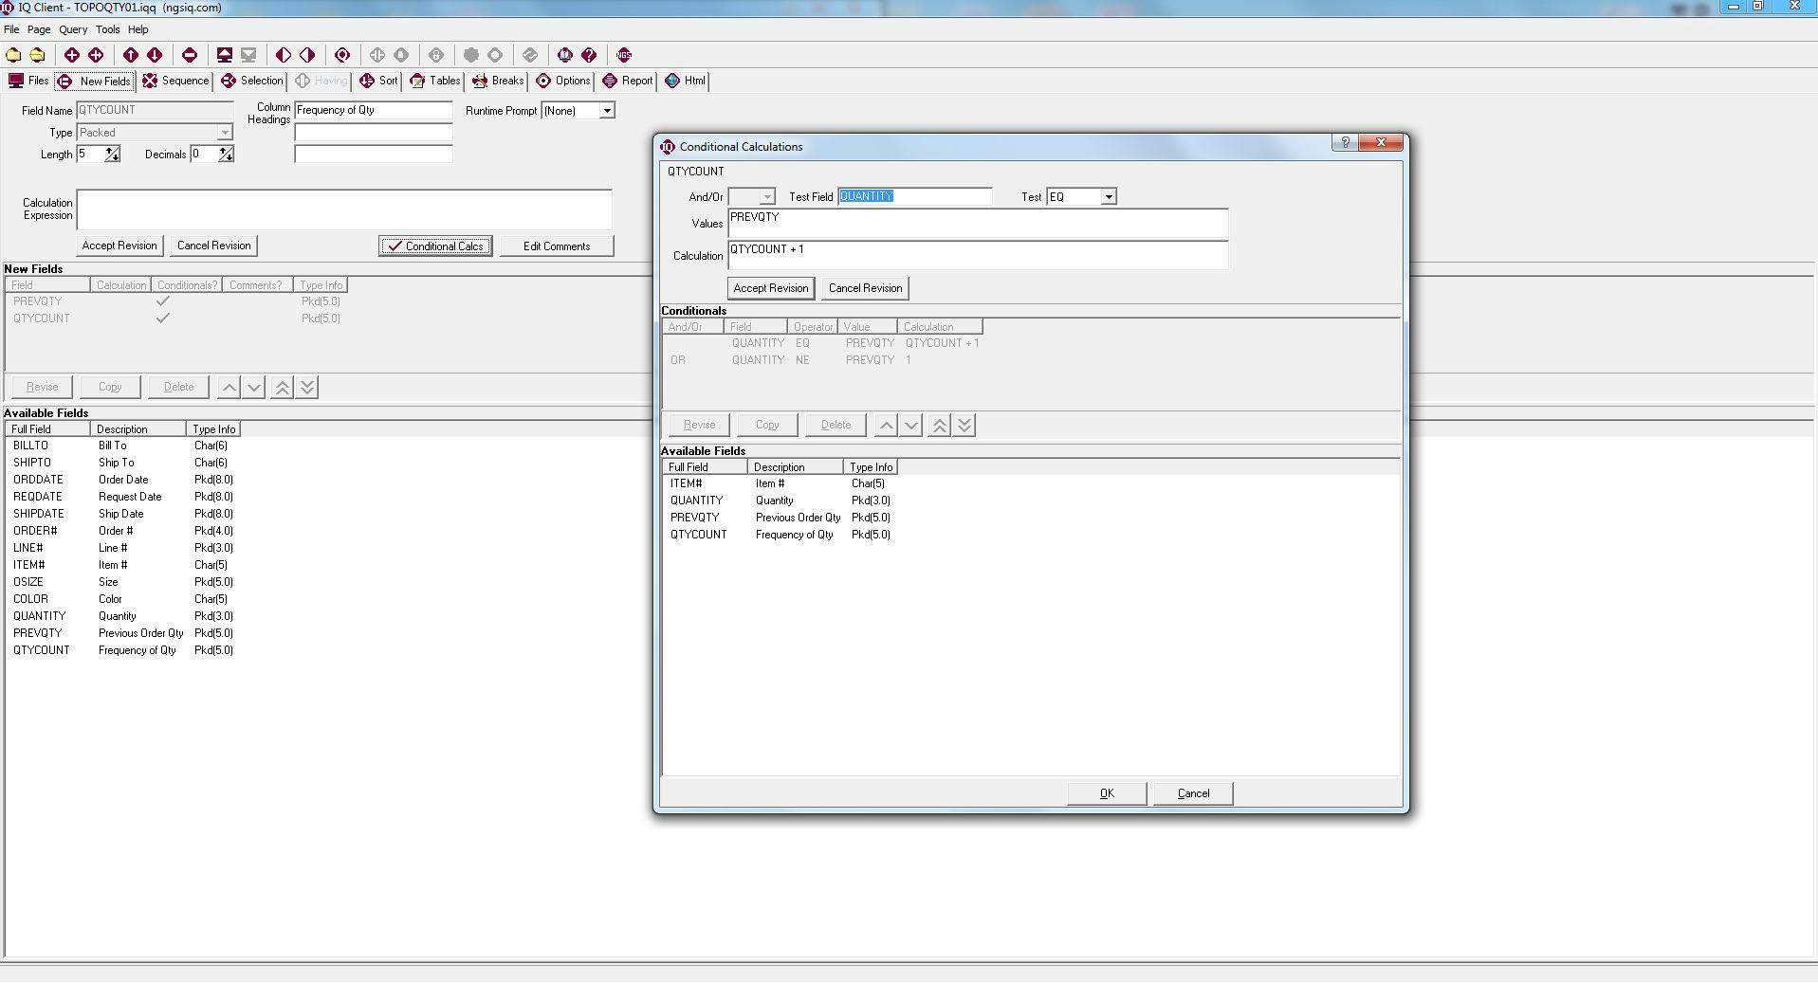Open the Query menu
The height and width of the screenshot is (983, 1818).
(x=73, y=29)
